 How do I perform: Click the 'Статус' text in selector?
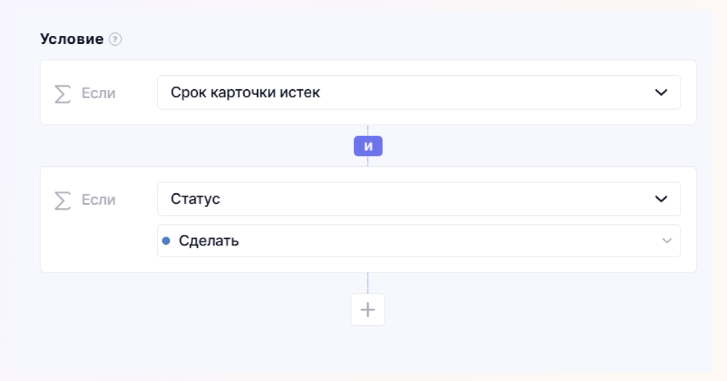tap(195, 199)
